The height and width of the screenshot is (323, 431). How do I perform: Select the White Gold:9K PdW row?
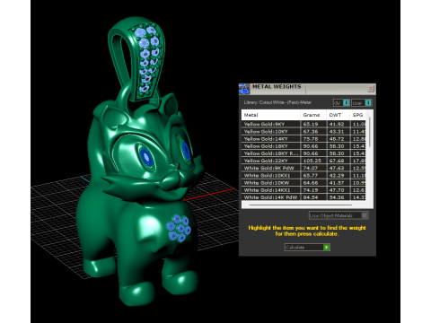[303, 168]
